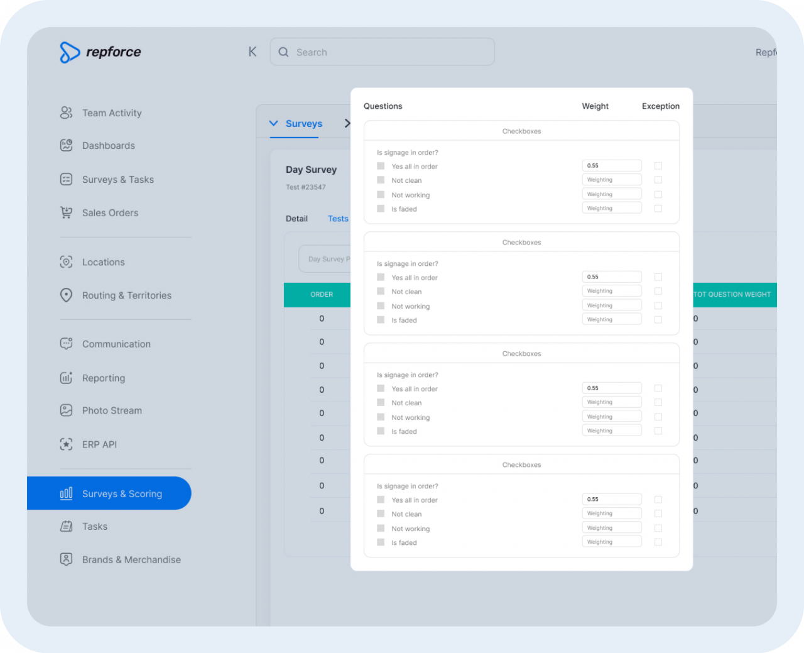Viewport: 804px width, 653px height.
Task: Click the Photo Stream icon
Action: click(67, 410)
